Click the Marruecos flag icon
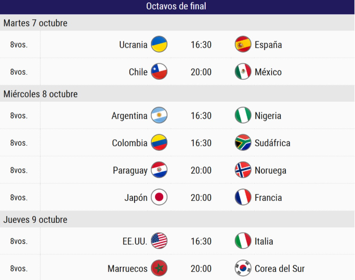Image resolution: width=355 pixels, height=280 pixels. [x=159, y=269]
